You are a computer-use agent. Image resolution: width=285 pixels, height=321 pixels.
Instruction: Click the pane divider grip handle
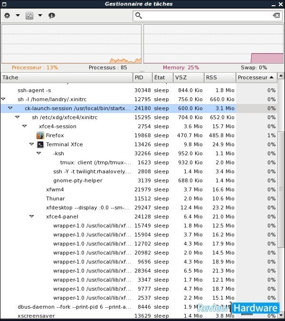[142, 71]
